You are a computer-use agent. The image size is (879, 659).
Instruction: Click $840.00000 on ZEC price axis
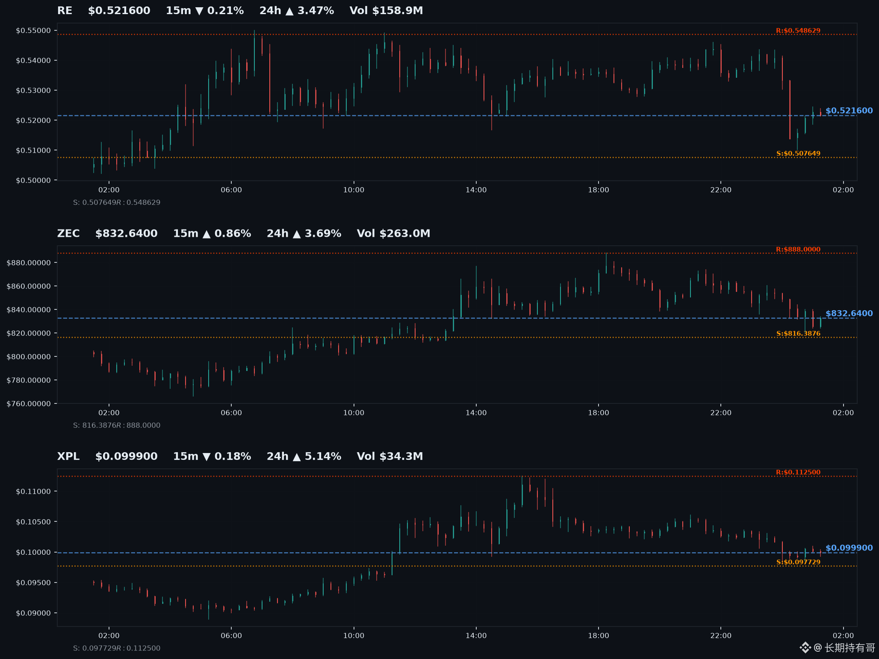29,310
